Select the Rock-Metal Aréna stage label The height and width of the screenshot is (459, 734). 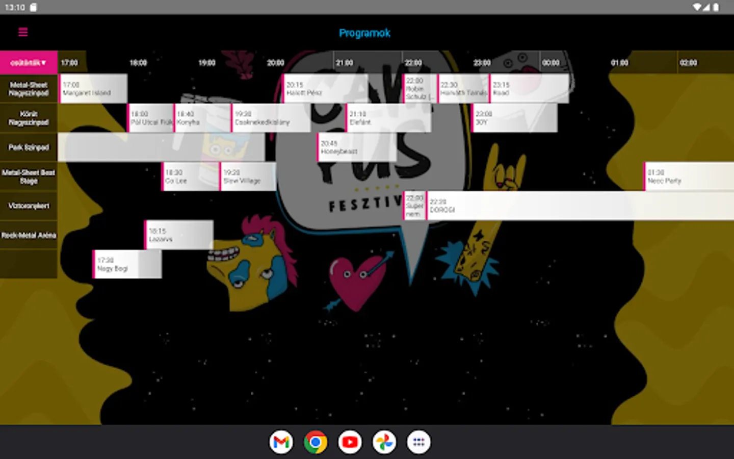pos(29,235)
